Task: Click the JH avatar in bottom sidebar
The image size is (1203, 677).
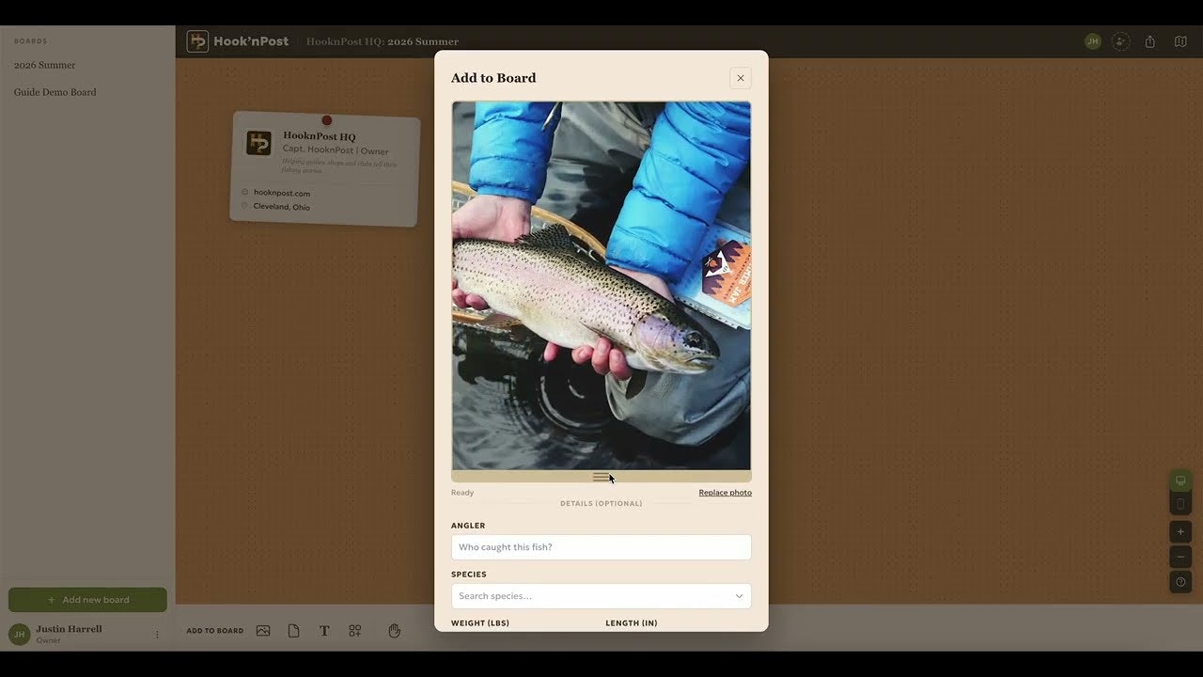Action: (19, 635)
